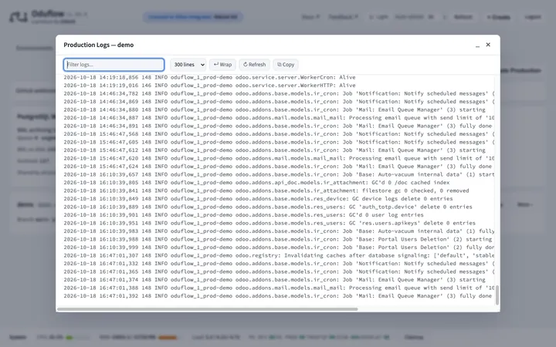Select the log line stamped 14:46:34,782
The width and height of the screenshot is (556, 347).
pyautogui.click(x=279, y=93)
